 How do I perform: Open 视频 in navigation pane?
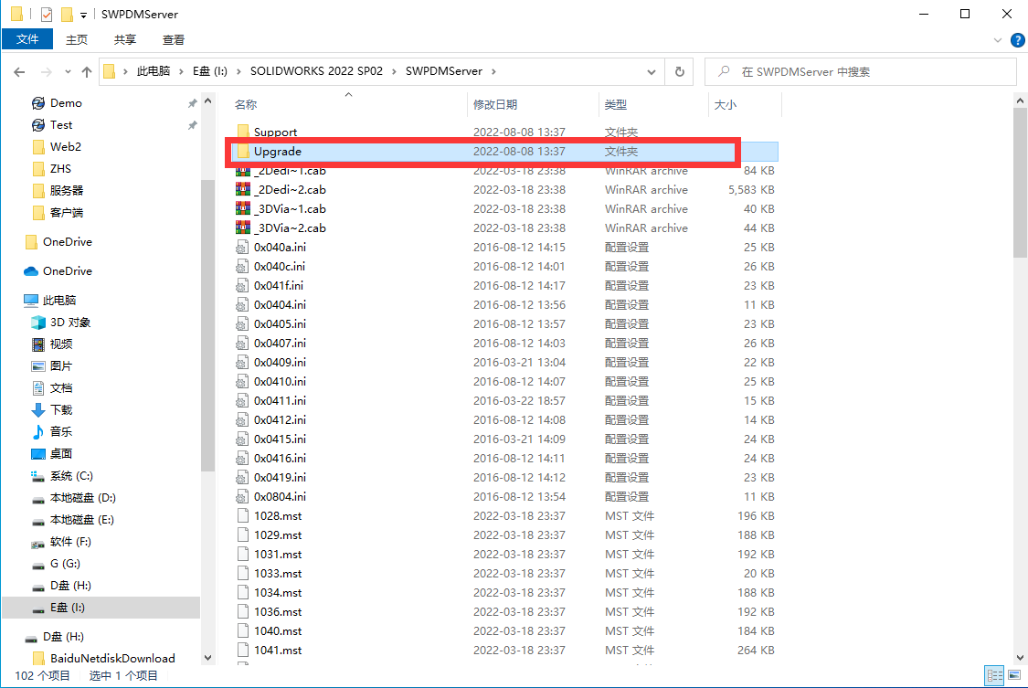pos(61,344)
